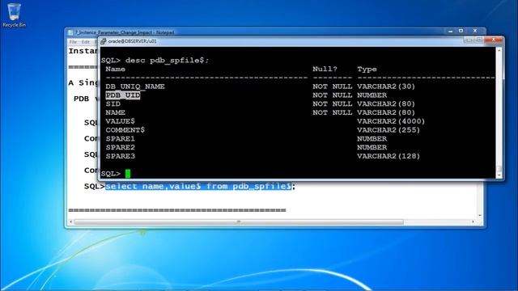Click SPARE1 in the terminal listing

[x=121, y=138]
